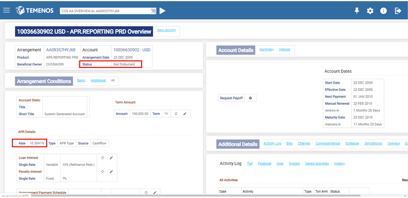This screenshot has height=198, width=408.
Task: Click the Request Payoff button
Action: (x=231, y=98)
